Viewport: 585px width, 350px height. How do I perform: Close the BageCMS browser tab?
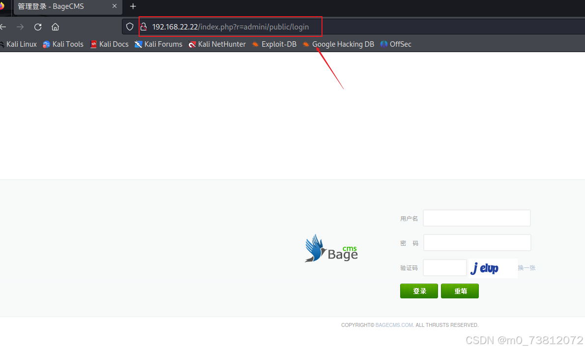pyautogui.click(x=115, y=6)
